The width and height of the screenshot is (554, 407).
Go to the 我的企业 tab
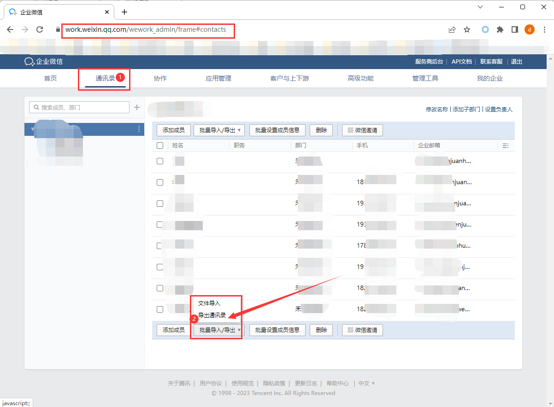pyautogui.click(x=490, y=78)
